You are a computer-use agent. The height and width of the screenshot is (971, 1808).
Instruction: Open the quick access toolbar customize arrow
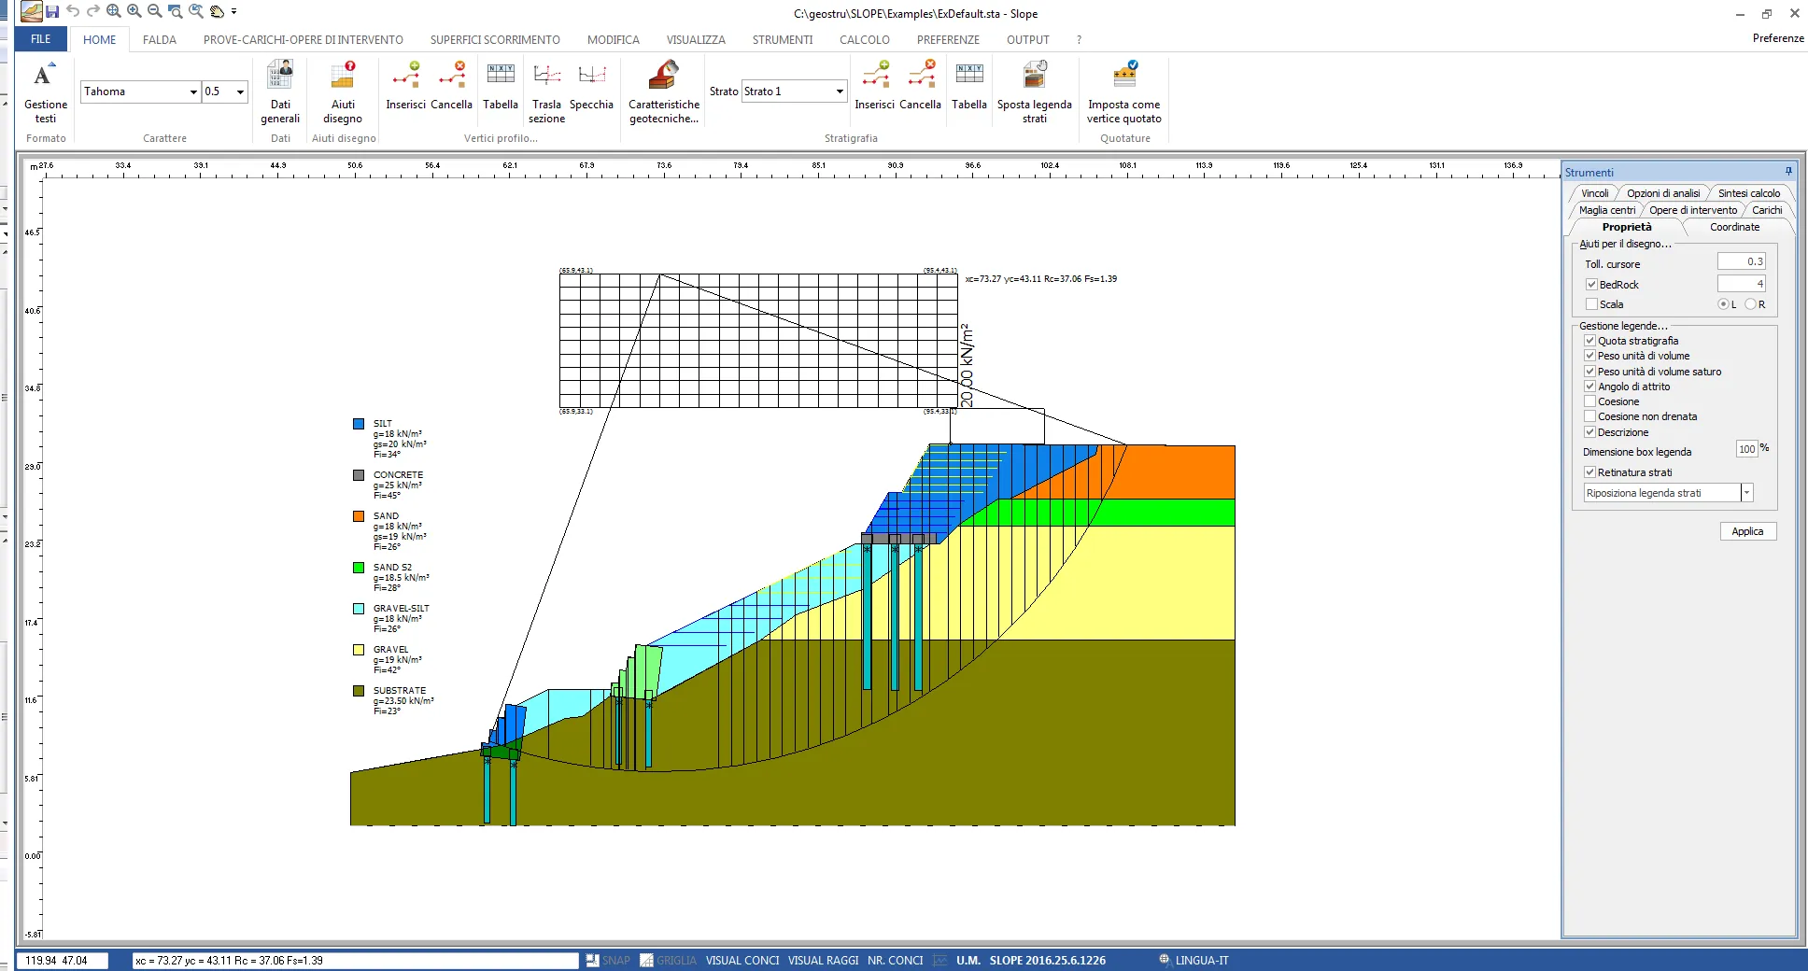click(233, 11)
